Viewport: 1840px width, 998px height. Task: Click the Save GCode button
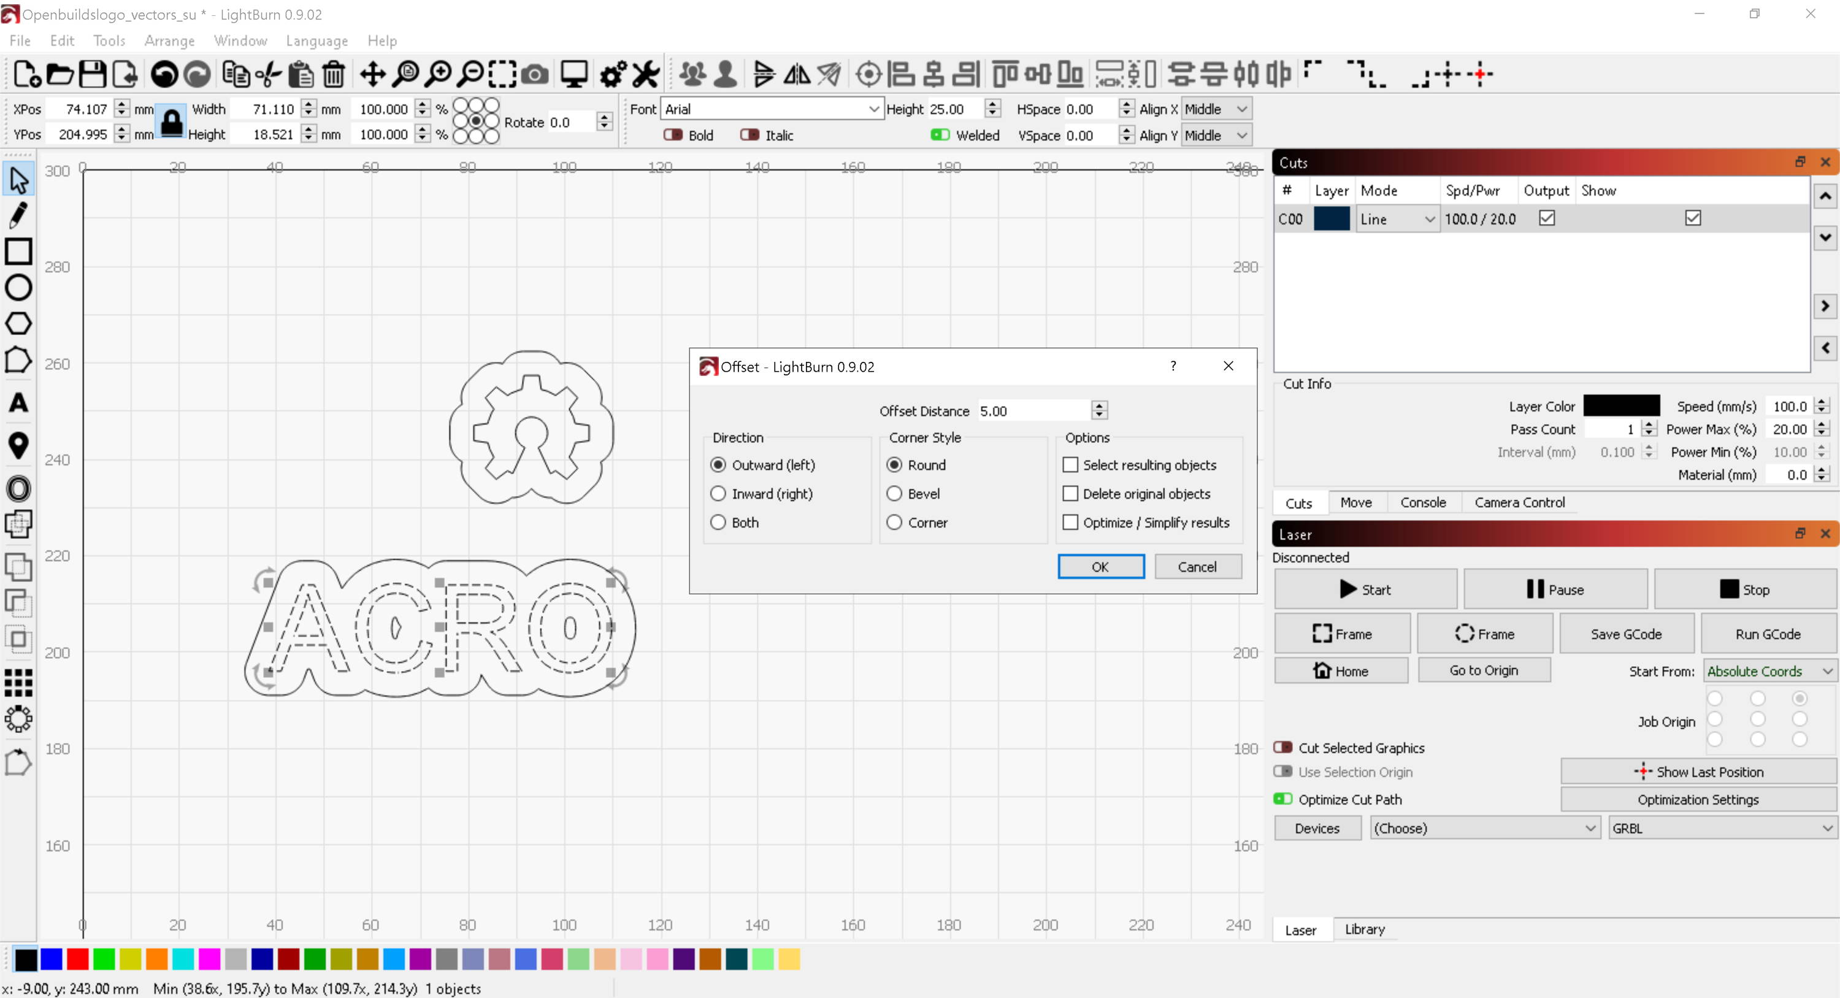point(1626,634)
